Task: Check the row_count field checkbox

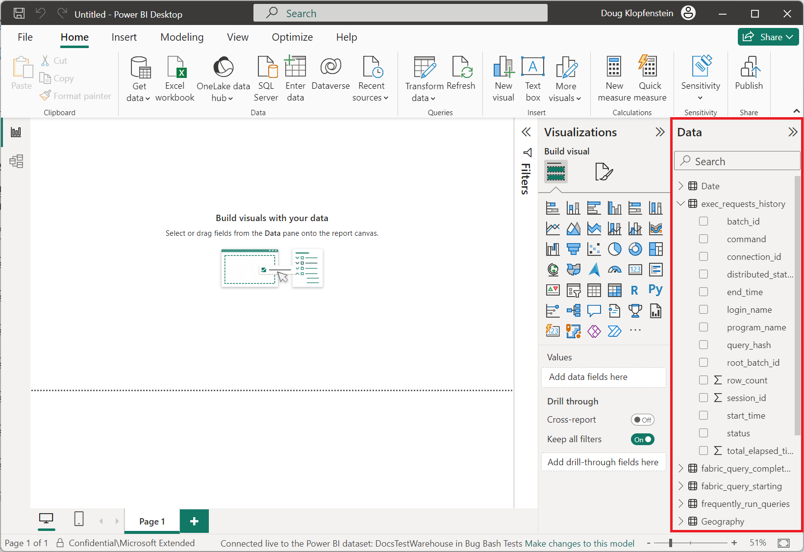Action: (704, 380)
